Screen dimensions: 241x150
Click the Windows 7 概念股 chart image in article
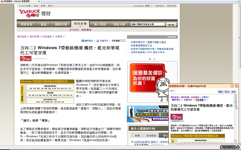click(x=47, y=92)
